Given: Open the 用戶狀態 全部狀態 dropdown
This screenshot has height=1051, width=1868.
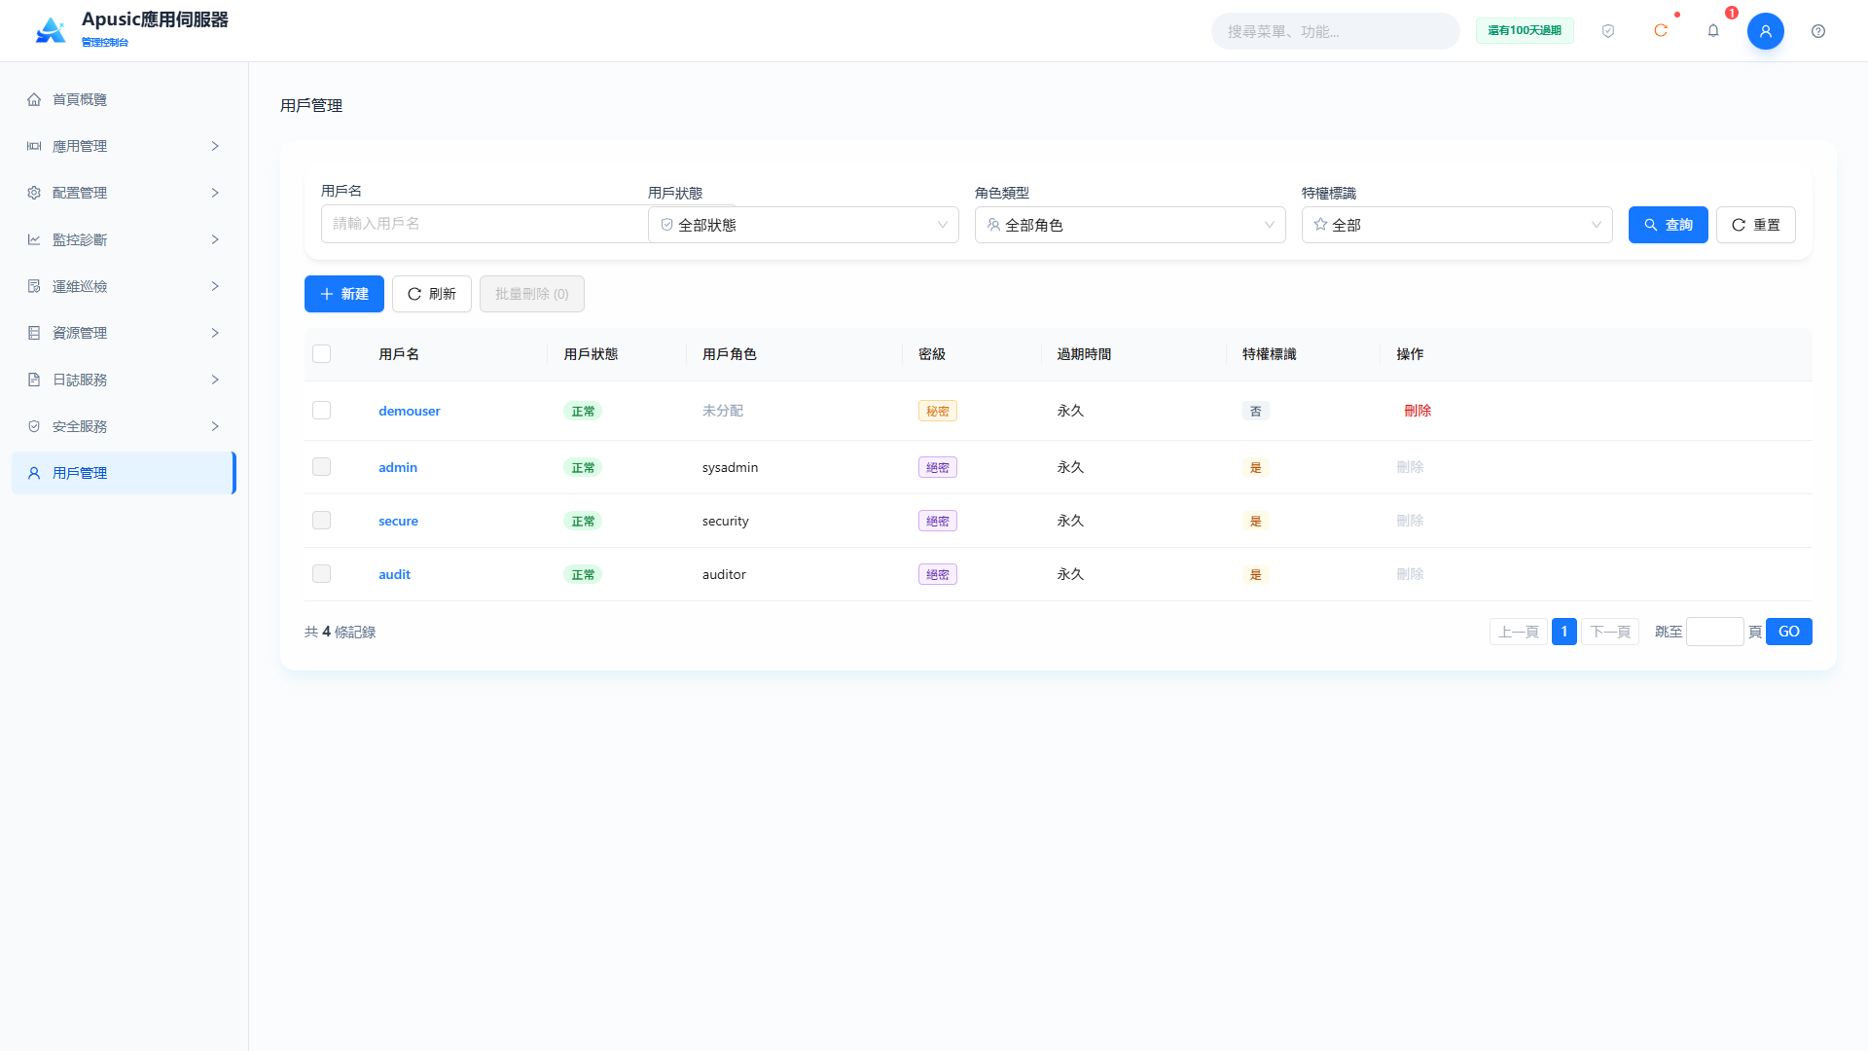Looking at the screenshot, I should [804, 225].
